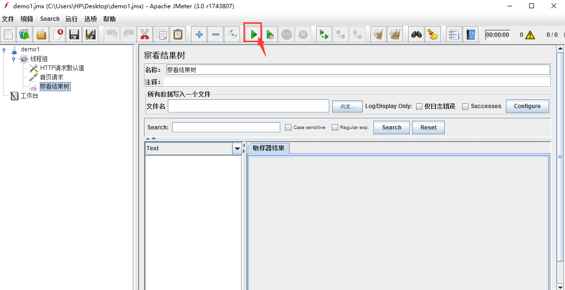Open the 选项 menu
565x290 pixels.
(x=90, y=19)
